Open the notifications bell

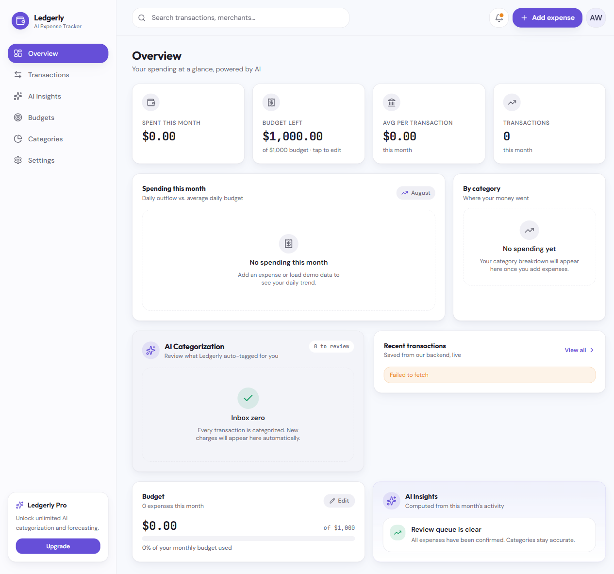point(499,18)
